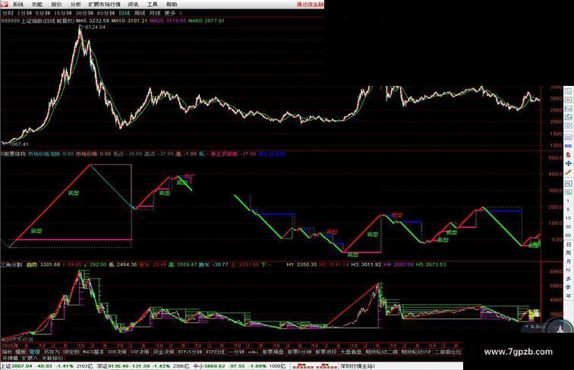574x370 pixels.
Task: Click the FS sidebar icon
Action: coord(569,184)
